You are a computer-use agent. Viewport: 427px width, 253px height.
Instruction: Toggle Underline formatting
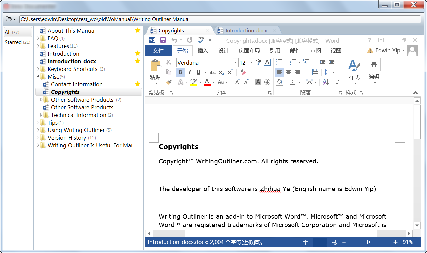(198, 72)
